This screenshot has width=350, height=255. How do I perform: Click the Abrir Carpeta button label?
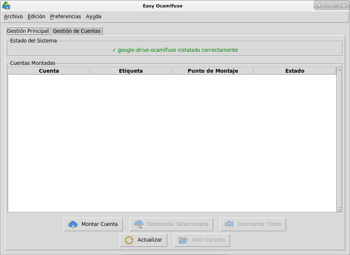click(208, 240)
